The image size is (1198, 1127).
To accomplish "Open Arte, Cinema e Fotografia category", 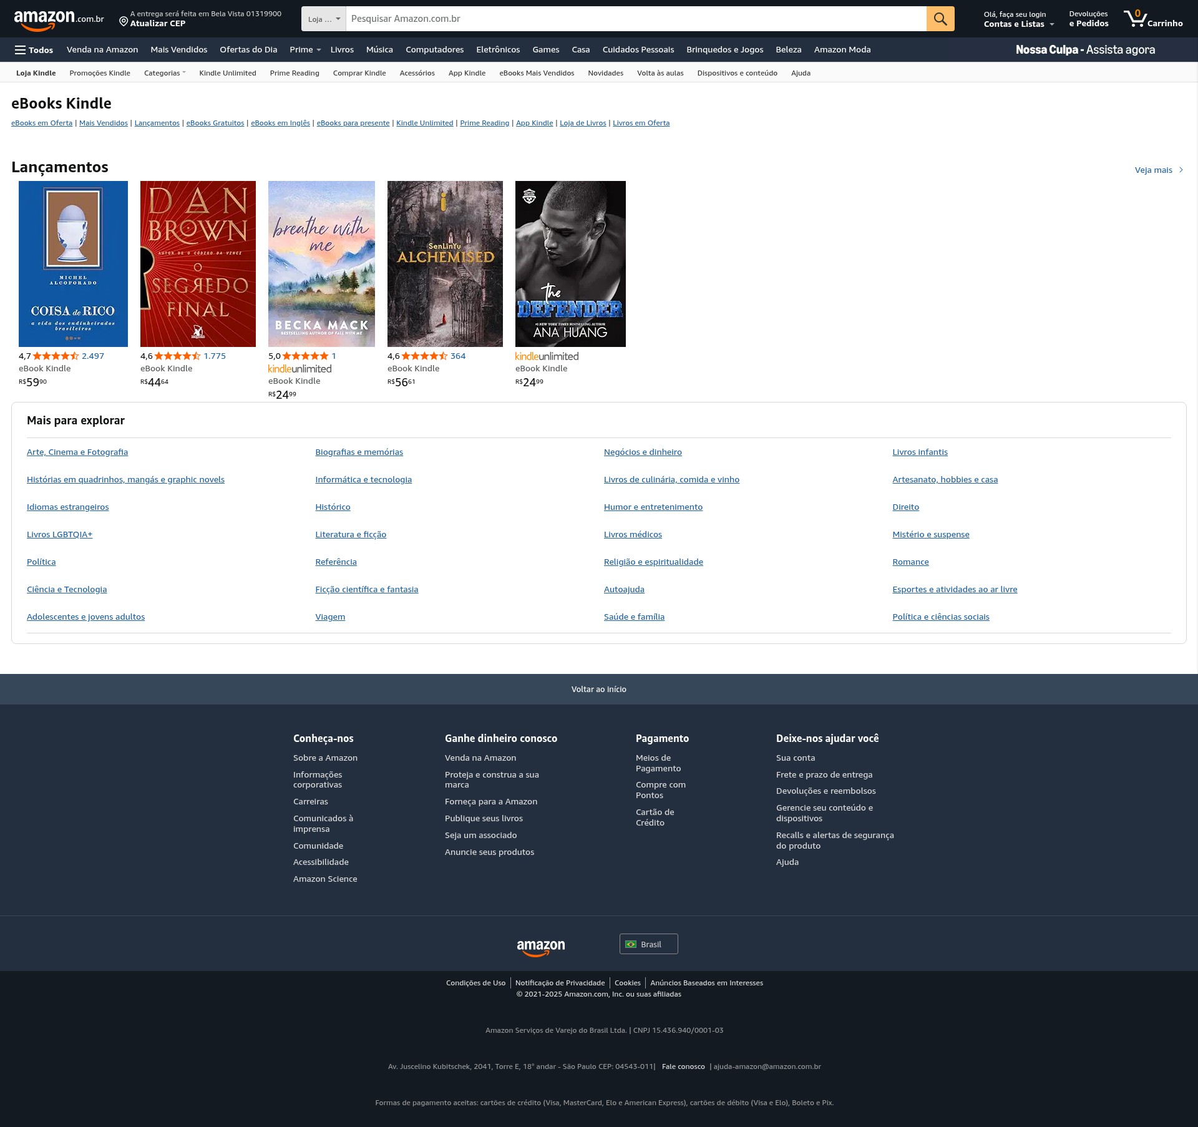I will (x=77, y=452).
